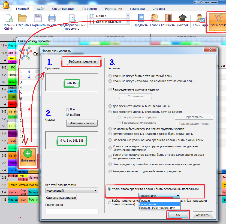
Task: Open the 'Нормальный' weight dropdown
Action: (71, 191)
